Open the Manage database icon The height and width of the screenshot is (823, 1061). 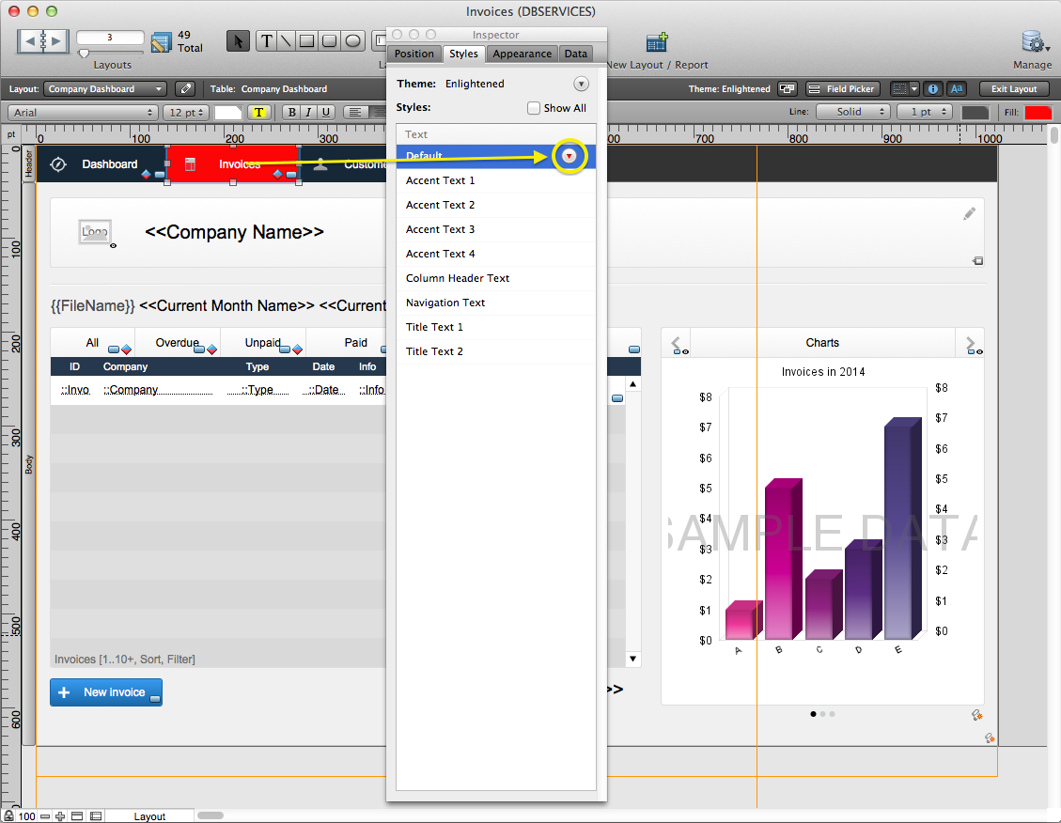point(1033,41)
